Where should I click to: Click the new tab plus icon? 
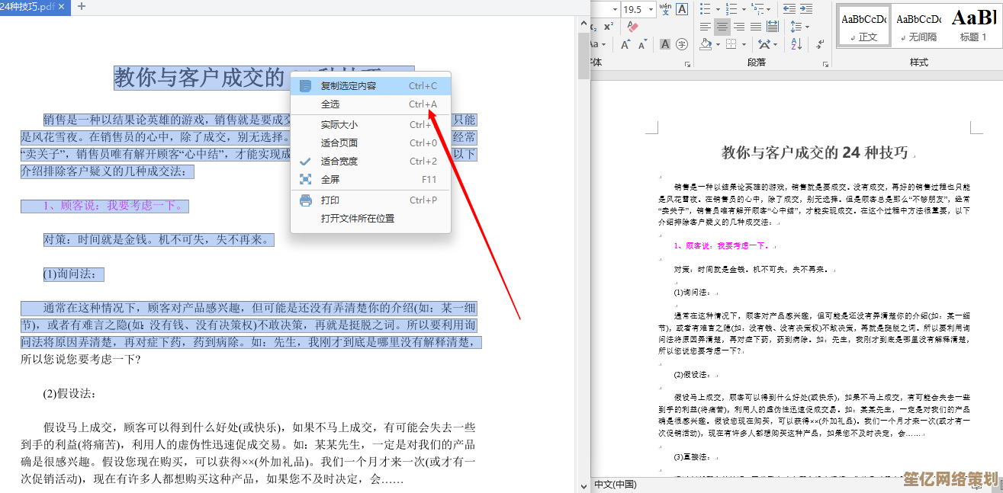pos(82,7)
